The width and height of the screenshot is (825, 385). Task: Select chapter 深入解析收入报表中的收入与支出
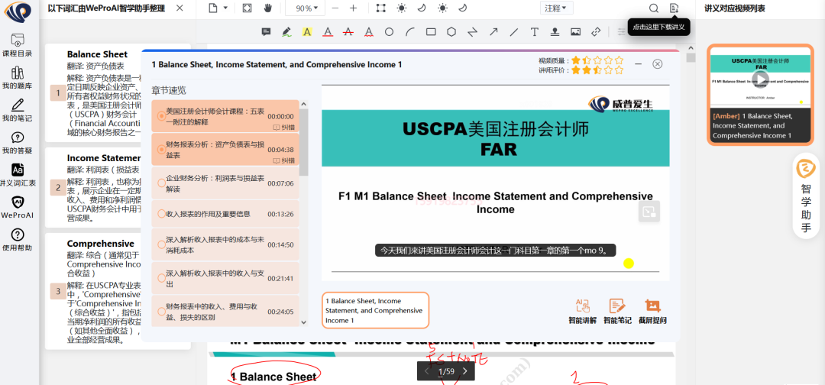tap(225, 278)
